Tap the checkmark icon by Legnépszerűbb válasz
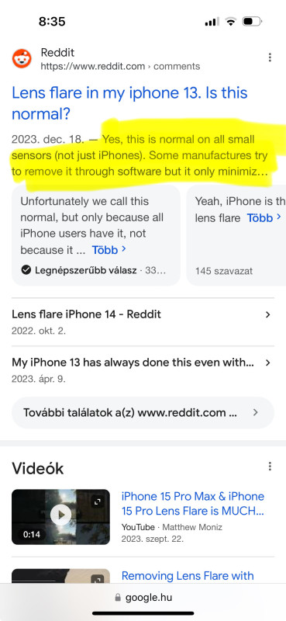The height and width of the screenshot is (621, 286). click(x=26, y=270)
